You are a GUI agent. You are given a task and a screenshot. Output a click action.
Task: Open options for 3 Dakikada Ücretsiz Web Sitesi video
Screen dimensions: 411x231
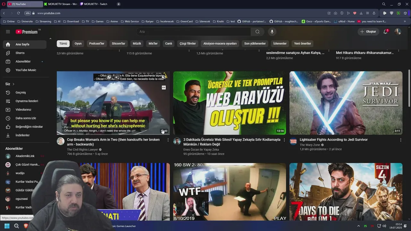pyautogui.click(x=284, y=140)
